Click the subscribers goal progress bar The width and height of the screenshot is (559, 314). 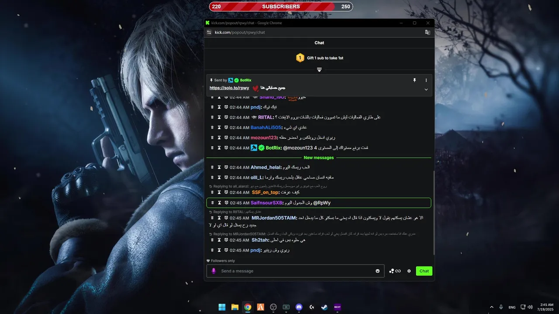[281, 7]
